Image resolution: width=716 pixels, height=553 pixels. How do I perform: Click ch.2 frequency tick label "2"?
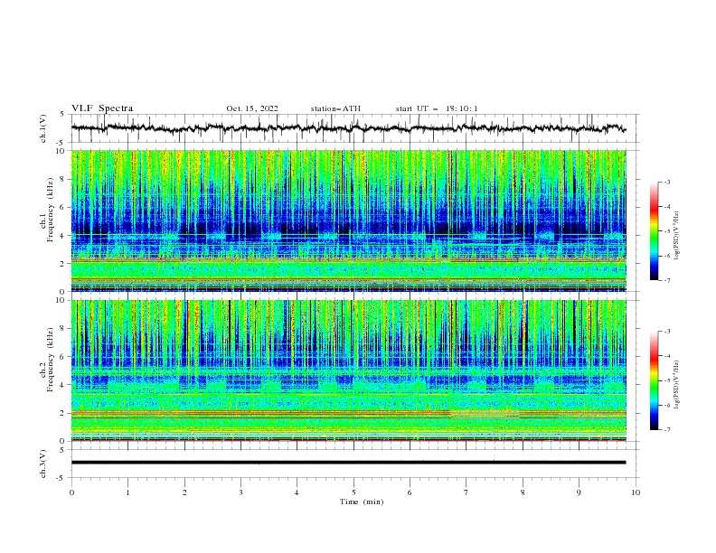click(x=64, y=413)
